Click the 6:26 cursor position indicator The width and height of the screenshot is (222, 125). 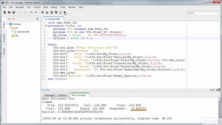click(x=212, y=90)
